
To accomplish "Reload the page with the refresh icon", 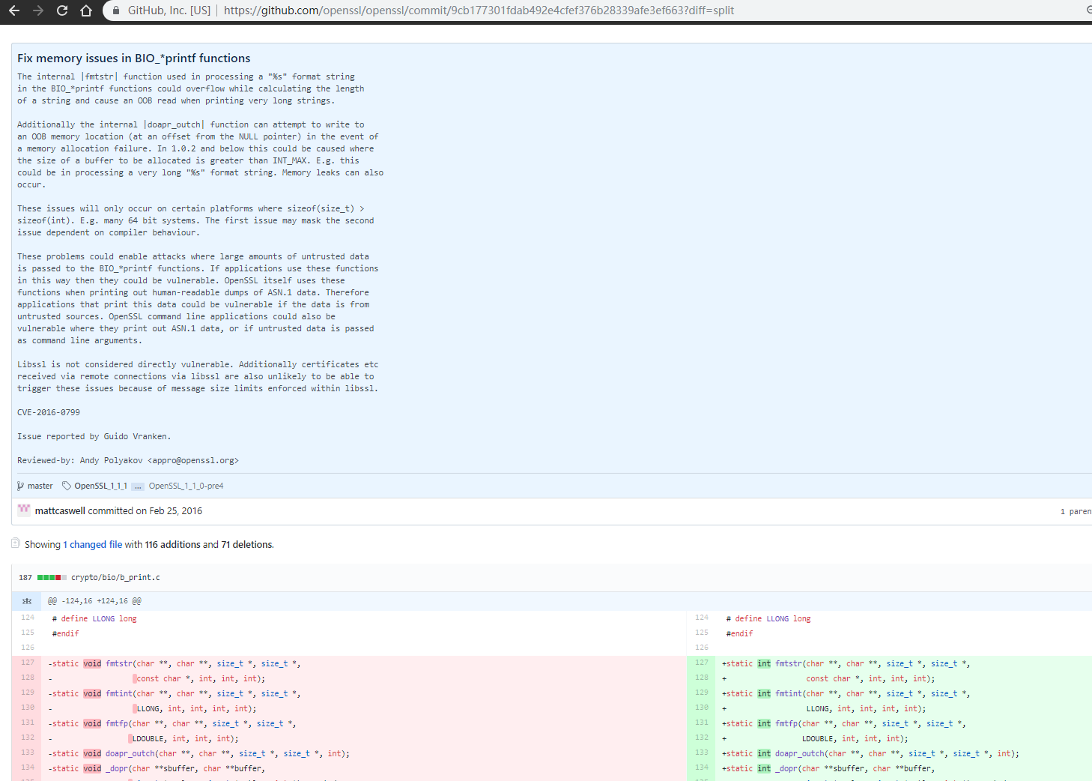I will 62,10.
